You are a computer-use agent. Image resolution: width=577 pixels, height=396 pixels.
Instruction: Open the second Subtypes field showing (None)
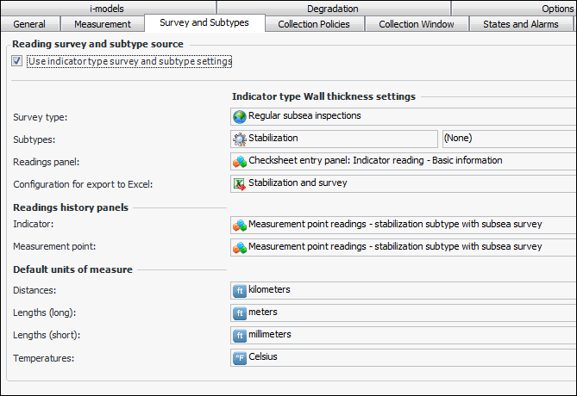(507, 139)
